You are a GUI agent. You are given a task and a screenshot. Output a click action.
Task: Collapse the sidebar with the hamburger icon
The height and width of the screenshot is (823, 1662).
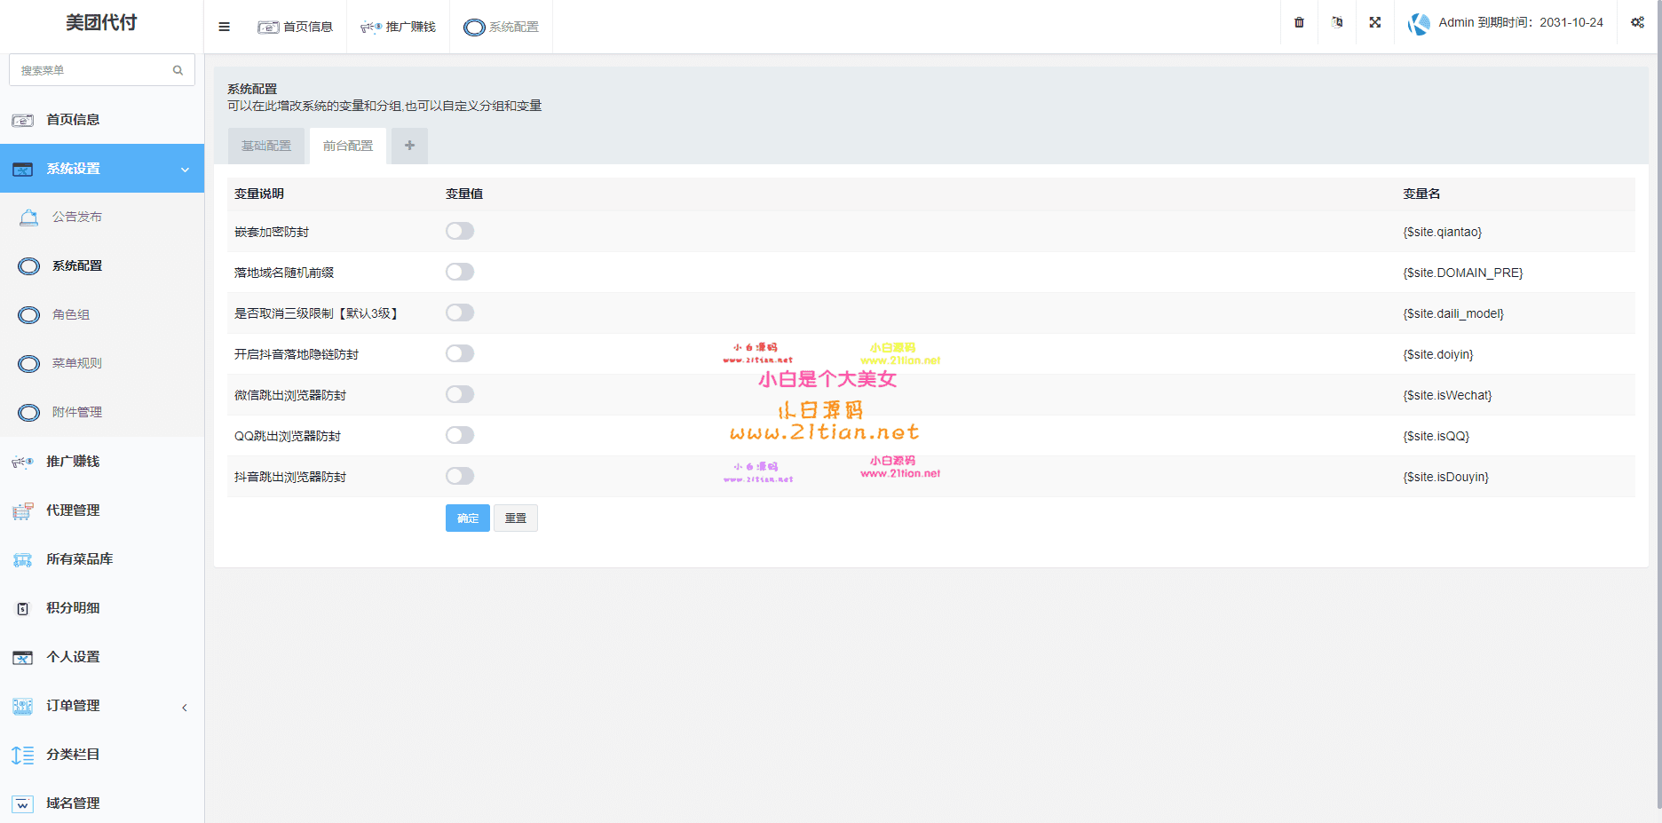224,27
